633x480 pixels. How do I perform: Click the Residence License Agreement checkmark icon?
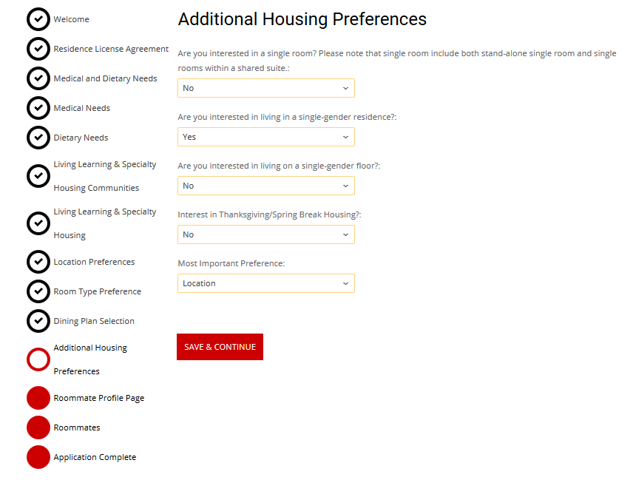[x=38, y=49]
